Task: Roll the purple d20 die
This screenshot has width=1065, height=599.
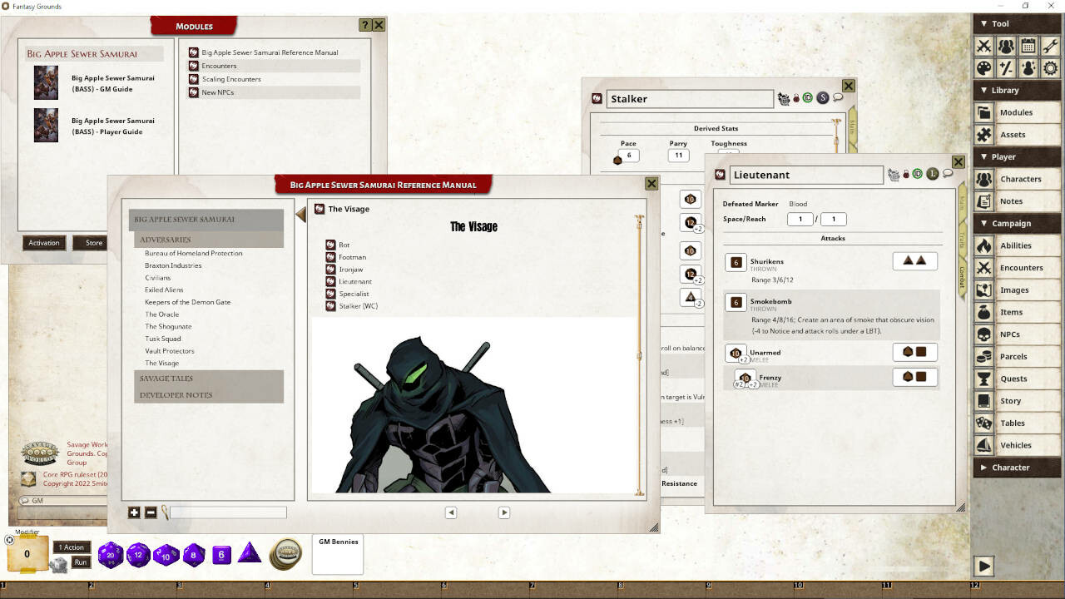Action: (110, 555)
